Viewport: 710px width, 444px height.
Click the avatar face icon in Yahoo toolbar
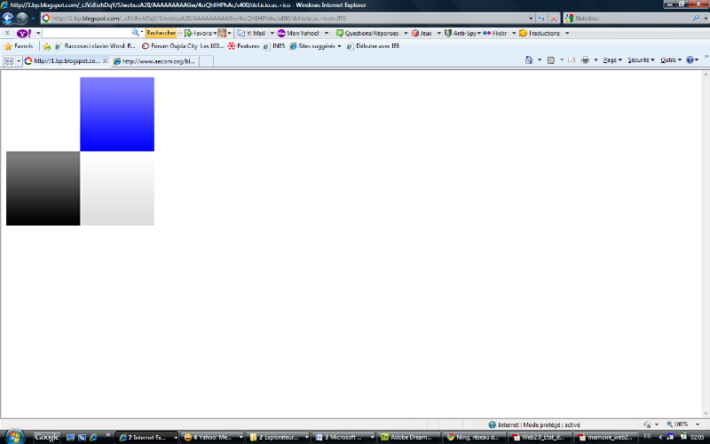click(x=222, y=33)
